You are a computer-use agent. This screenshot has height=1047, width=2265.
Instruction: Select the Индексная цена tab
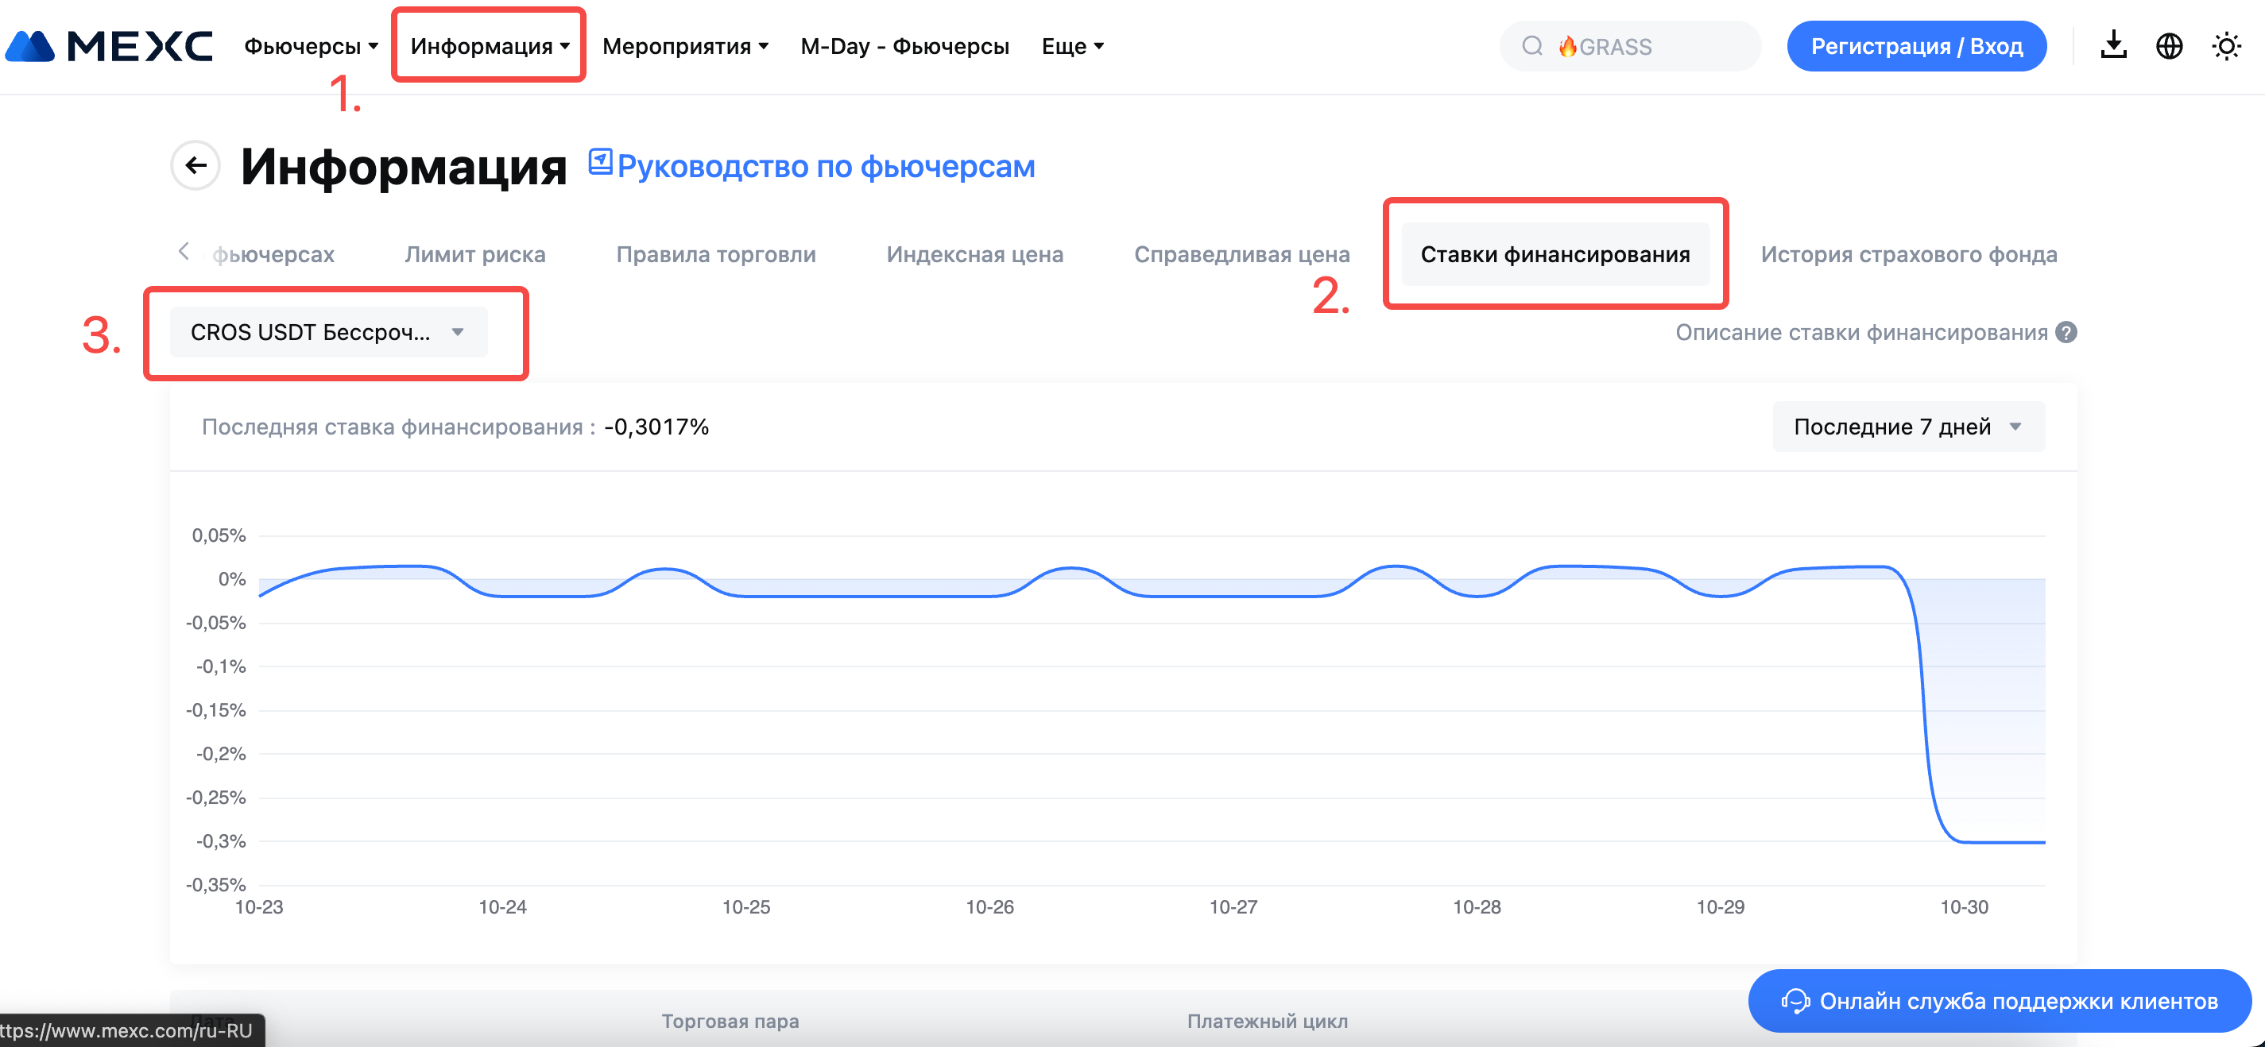pyautogui.click(x=974, y=254)
